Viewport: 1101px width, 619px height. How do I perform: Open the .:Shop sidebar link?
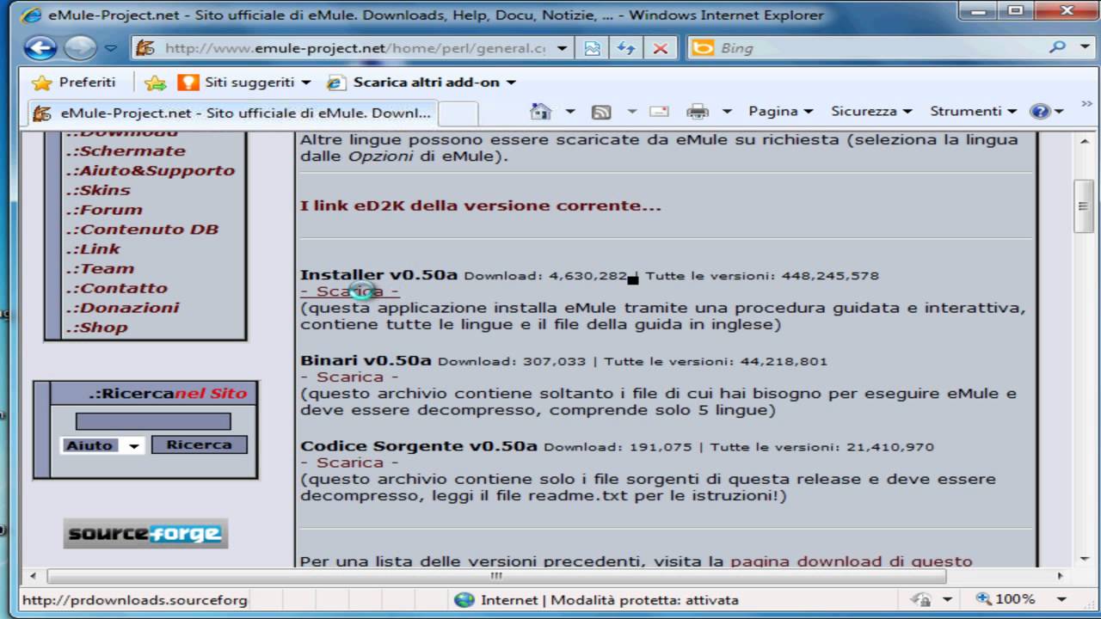coord(96,328)
